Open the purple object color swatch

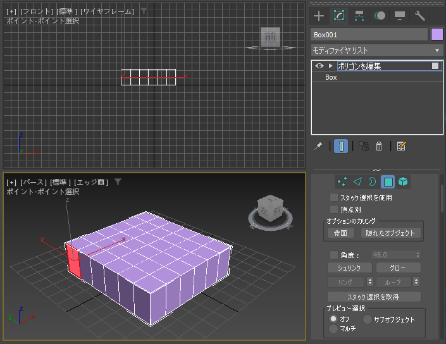coord(437,34)
